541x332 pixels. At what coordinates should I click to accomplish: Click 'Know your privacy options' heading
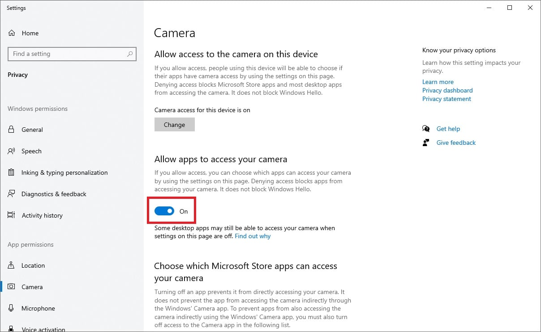point(459,50)
